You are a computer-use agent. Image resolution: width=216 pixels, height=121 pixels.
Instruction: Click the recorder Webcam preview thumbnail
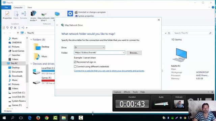(x=179, y=104)
